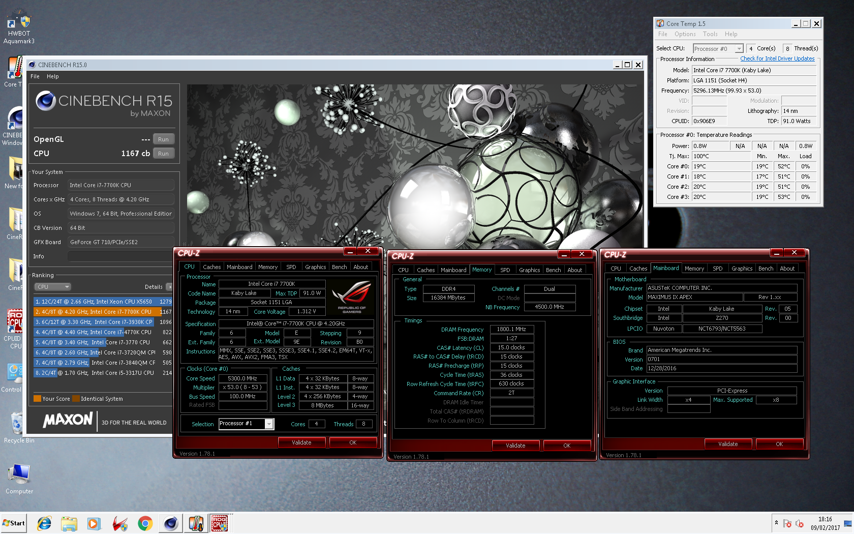Click Check for Intel Driver Updates link

[777, 58]
